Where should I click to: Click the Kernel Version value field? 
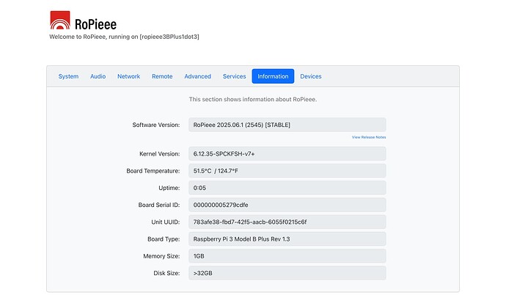click(x=287, y=154)
